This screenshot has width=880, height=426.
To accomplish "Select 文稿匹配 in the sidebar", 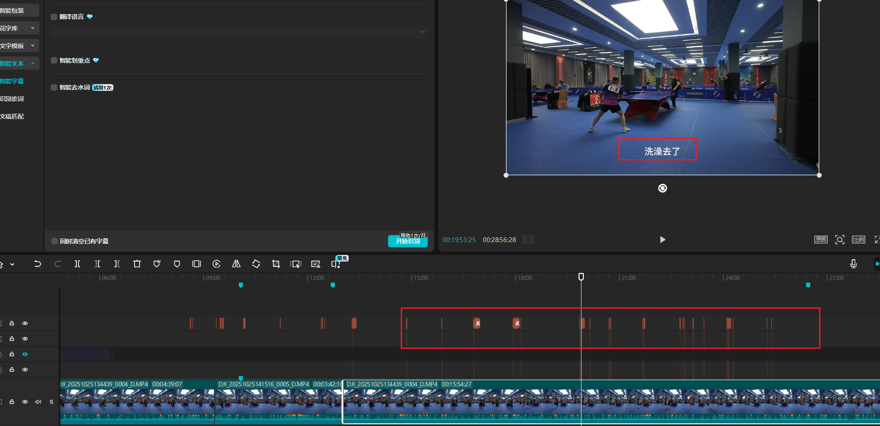I will tap(12, 116).
